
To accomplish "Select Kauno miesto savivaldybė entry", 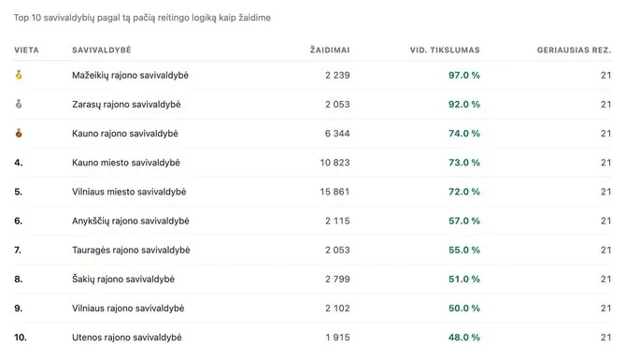I will (126, 163).
